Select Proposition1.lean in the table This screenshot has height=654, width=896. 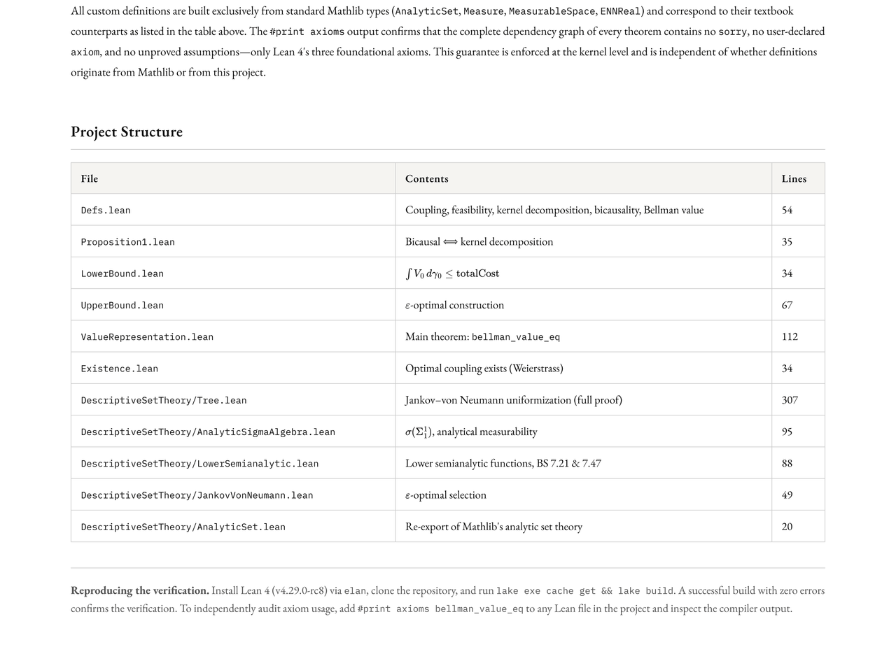[128, 242]
